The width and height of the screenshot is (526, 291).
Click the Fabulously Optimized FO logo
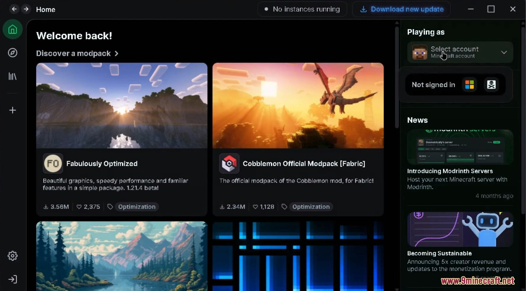(53, 164)
